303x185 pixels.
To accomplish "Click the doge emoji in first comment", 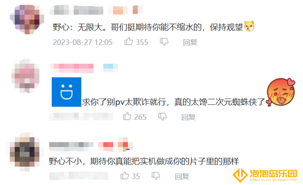I will click(249, 26).
